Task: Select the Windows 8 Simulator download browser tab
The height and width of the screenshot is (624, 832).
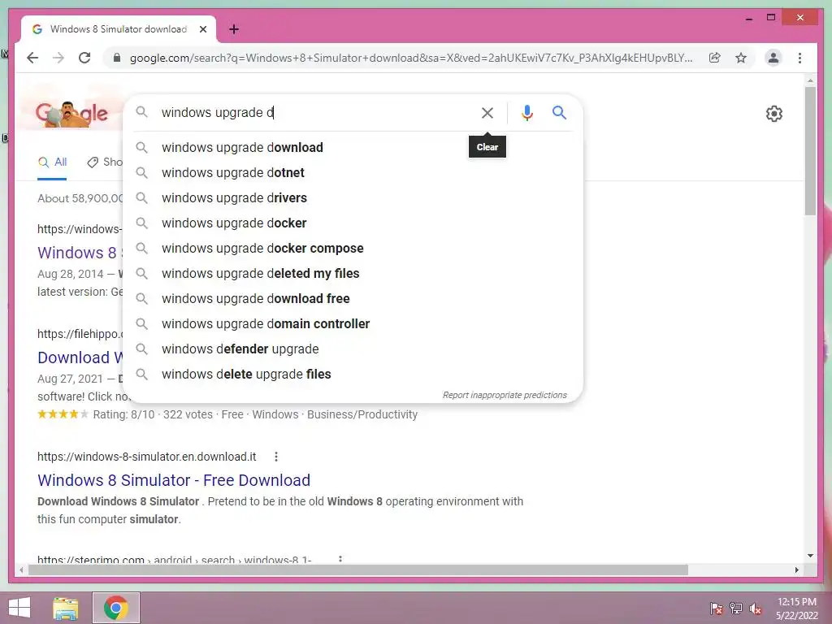Action: [x=119, y=29]
